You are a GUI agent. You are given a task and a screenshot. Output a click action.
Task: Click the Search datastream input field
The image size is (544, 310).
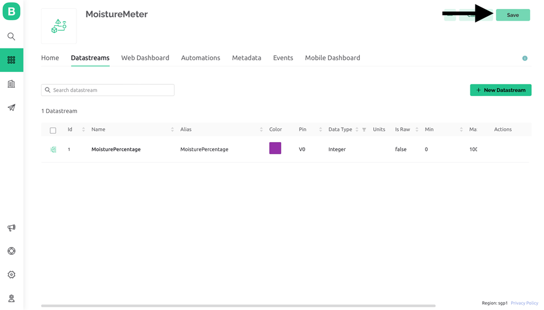point(108,90)
